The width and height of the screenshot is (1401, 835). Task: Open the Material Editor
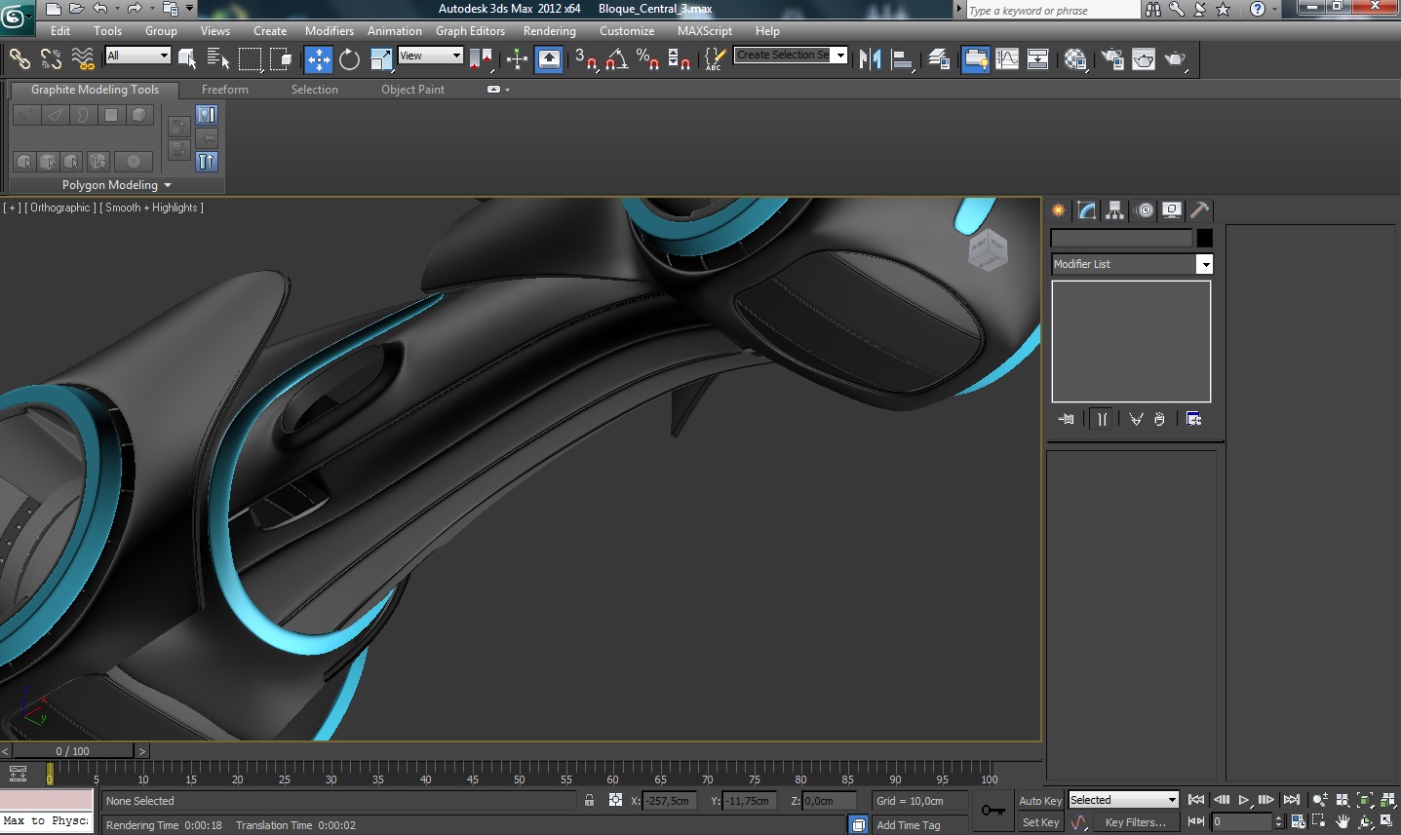[x=1075, y=59]
